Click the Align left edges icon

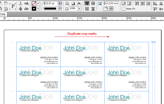[x=155, y=4]
